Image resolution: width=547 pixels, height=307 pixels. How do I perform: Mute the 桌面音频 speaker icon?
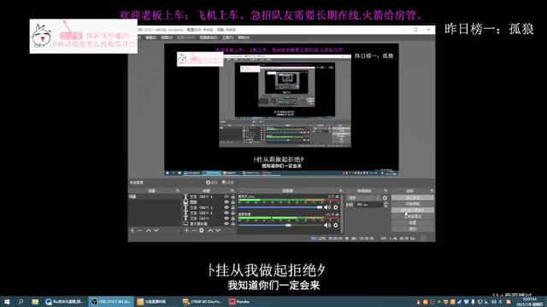point(327,225)
